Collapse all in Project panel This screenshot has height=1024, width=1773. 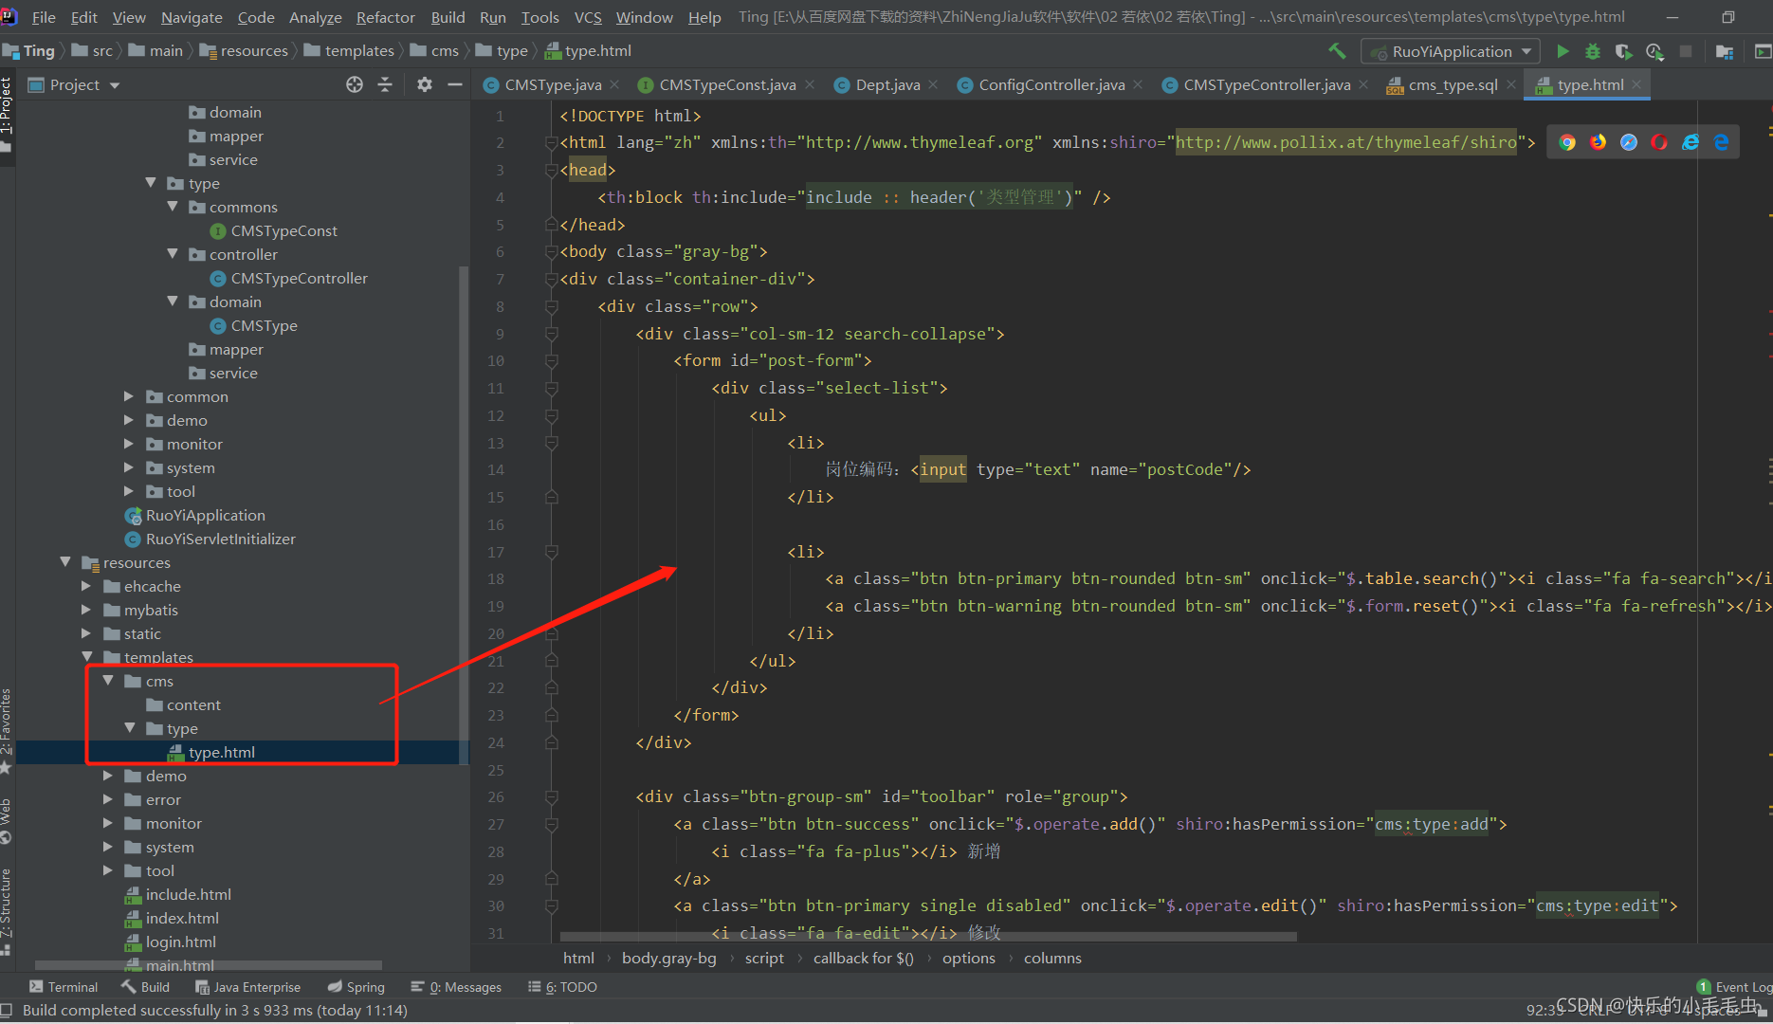(385, 84)
